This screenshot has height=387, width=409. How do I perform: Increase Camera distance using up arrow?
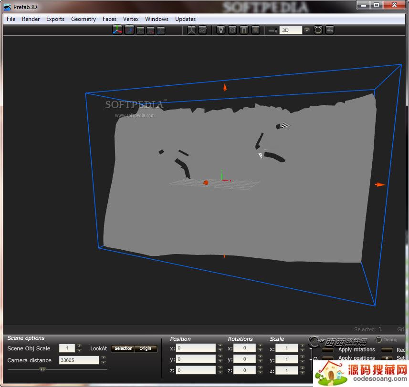tap(103, 358)
